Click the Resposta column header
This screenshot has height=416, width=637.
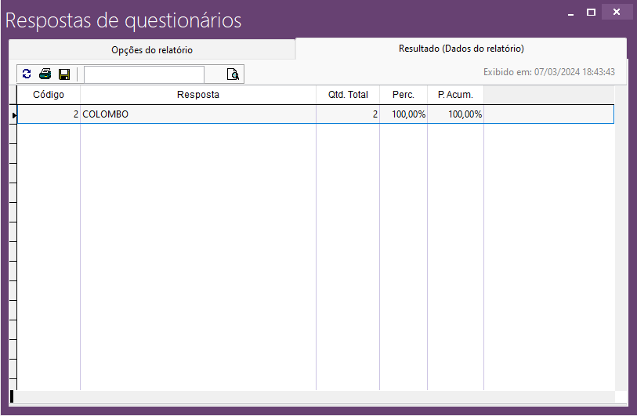(x=198, y=95)
